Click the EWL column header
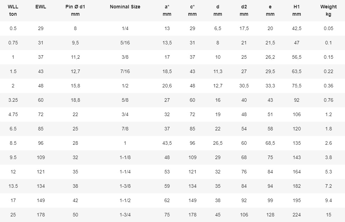345x222 pixels. click(x=41, y=7)
